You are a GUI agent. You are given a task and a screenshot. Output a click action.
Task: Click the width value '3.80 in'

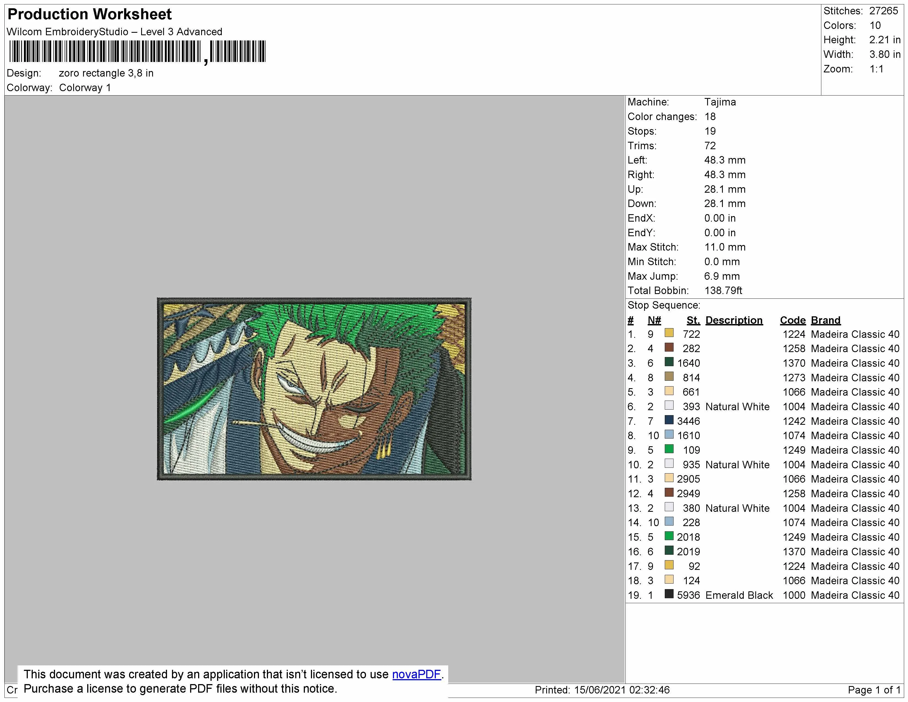tap(885, 55)
